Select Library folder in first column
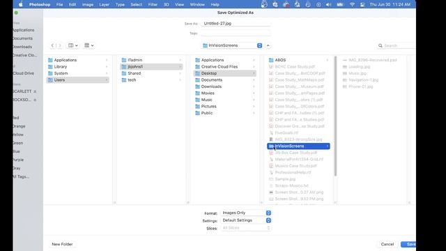Image resolution: width=446 pixels, height=251 pixels. click(77, 67)
